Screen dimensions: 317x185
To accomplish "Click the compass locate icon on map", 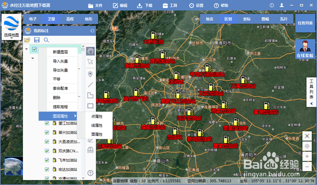I will tap(307, 146).
